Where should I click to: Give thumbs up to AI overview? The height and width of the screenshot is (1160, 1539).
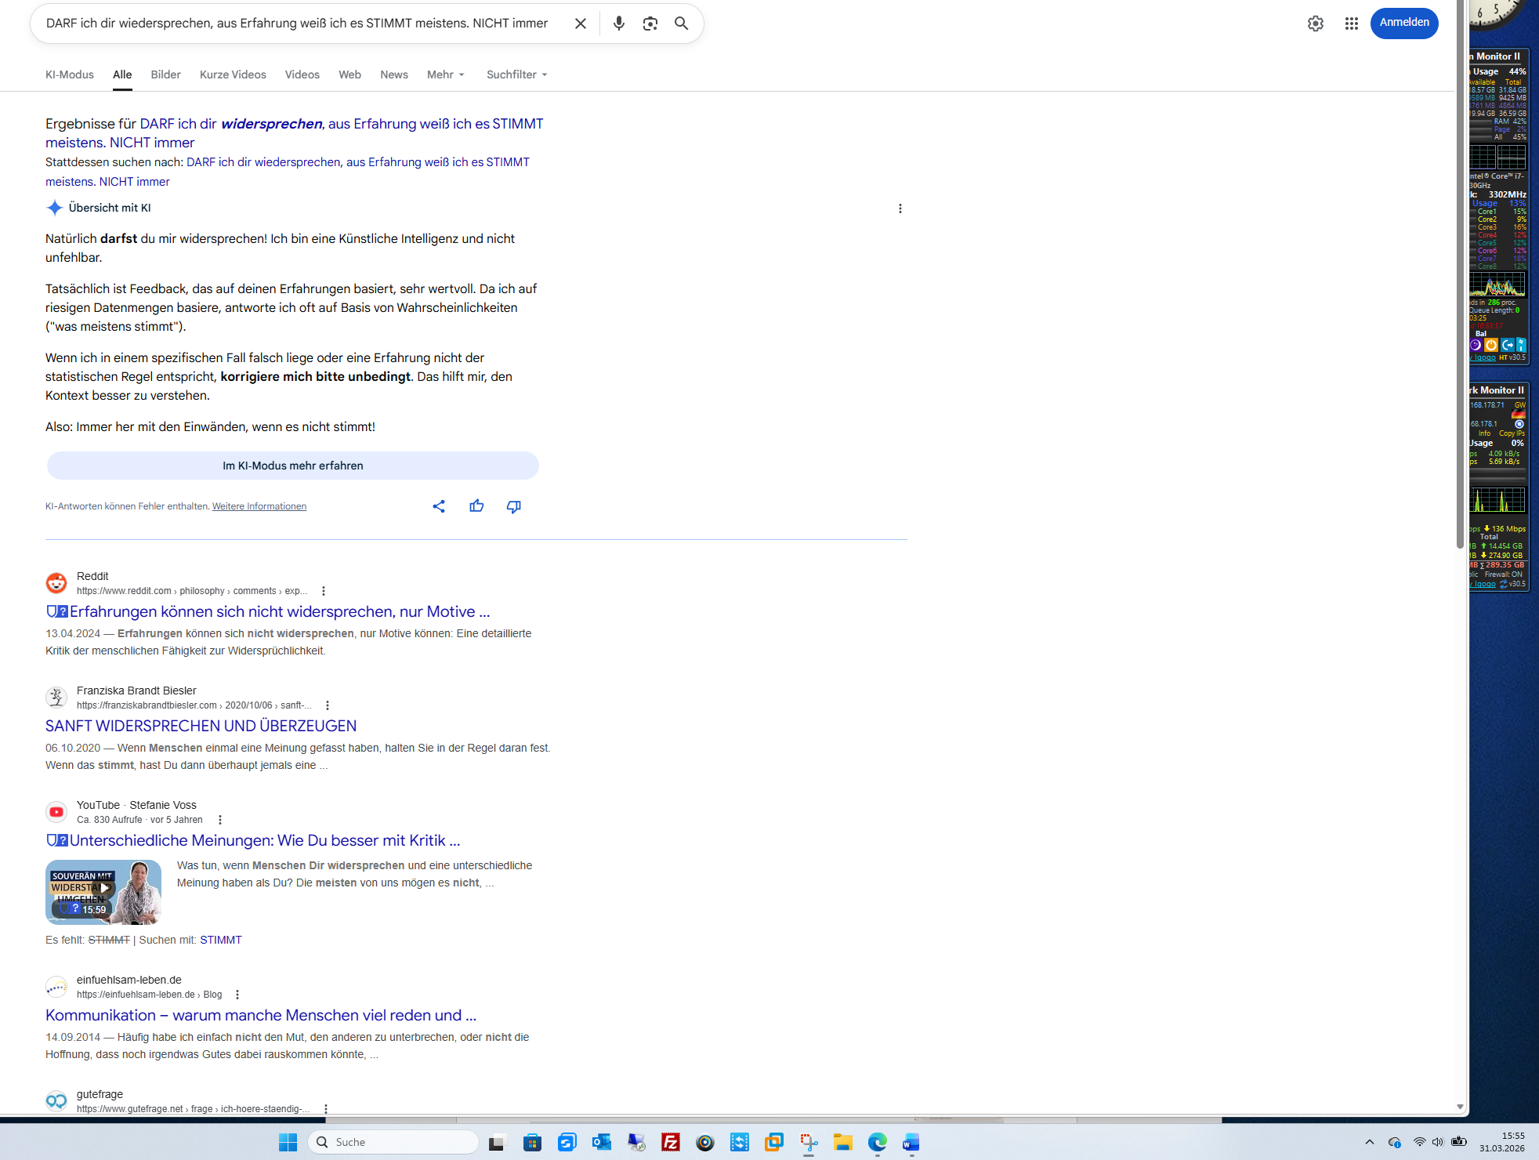[476, 506]
